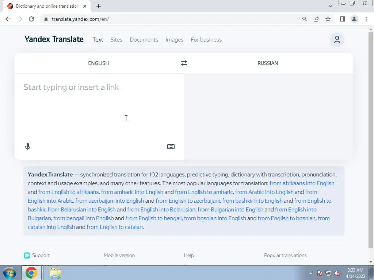Open 'from English to afrikaans' link
This screenshot has height=280, width=374.
68,192
